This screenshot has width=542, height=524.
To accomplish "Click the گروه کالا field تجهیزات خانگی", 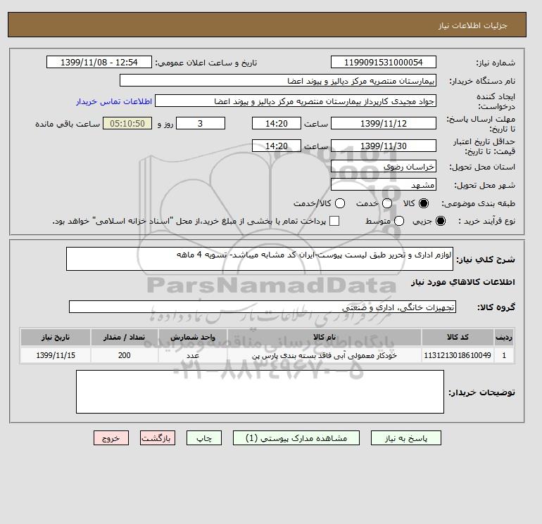I will click(263, 307).
